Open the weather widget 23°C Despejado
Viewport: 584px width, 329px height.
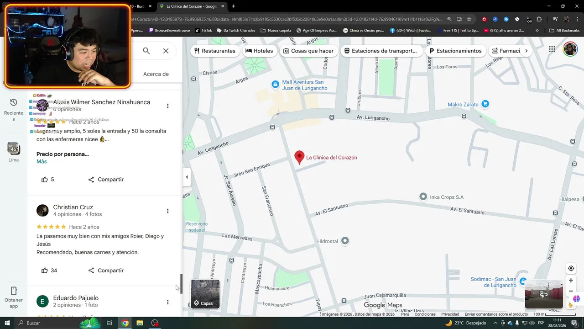coord(465,323)
